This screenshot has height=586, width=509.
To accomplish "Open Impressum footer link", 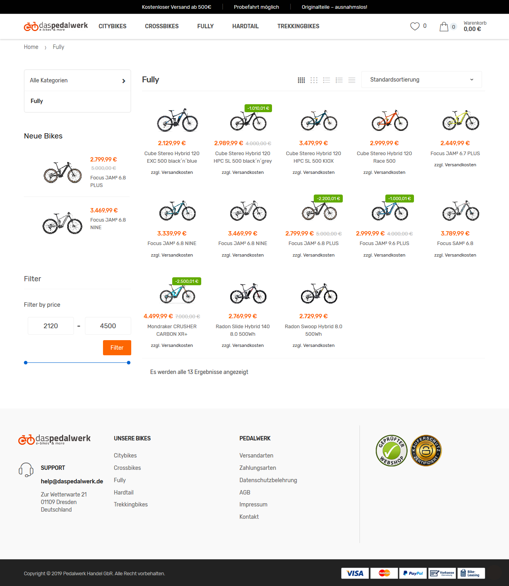I will pyautogui.click(x=253, y=504).
